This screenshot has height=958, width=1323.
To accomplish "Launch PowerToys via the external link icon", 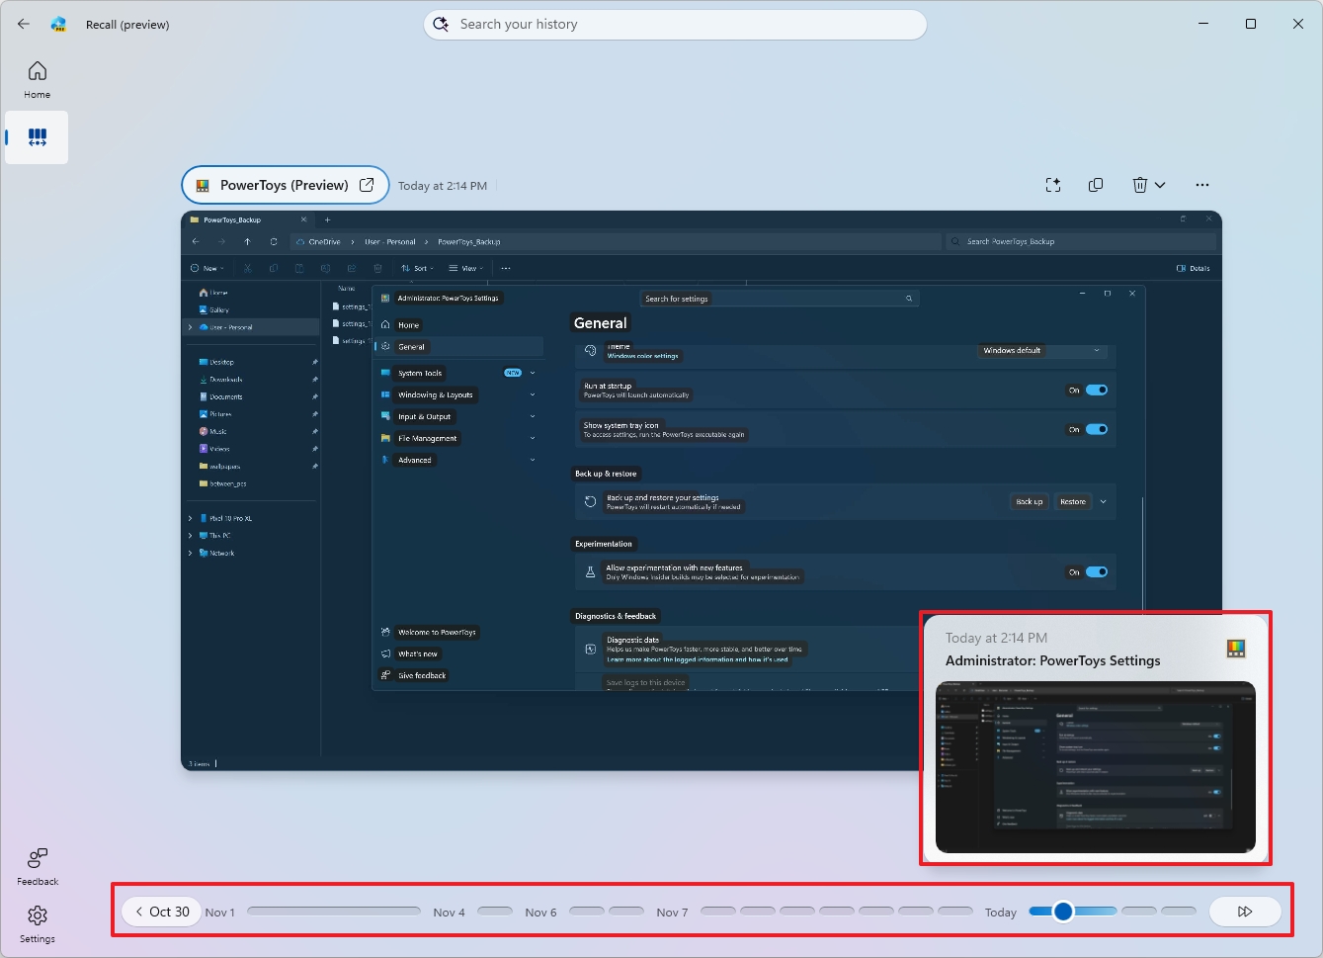I will pos(367,185).
